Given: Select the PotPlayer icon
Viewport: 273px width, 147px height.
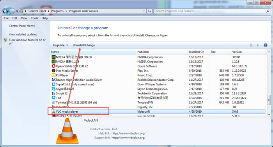Looking at the screenshot, I should click(54, 75).
